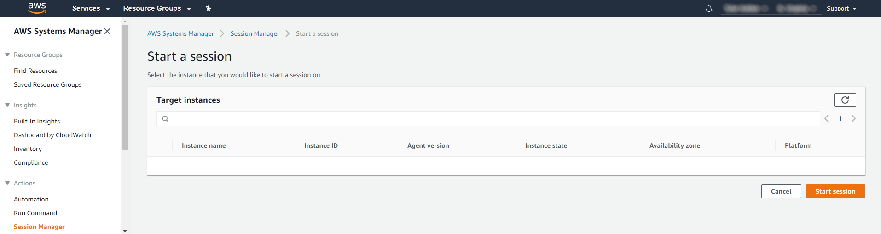This screenshot has width=881, height=234.
Task: Click the sidebar scrollbar thumb
Action: tap(125, 87)
